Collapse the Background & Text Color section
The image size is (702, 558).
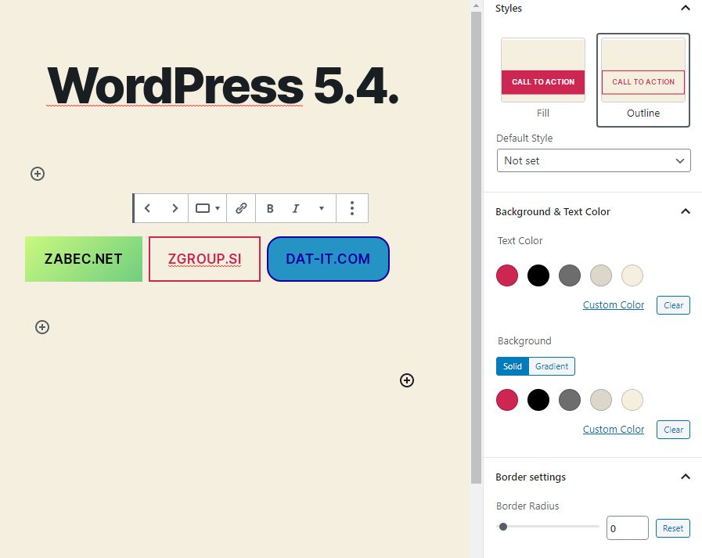pyautogui.click(x=686, y=211)
